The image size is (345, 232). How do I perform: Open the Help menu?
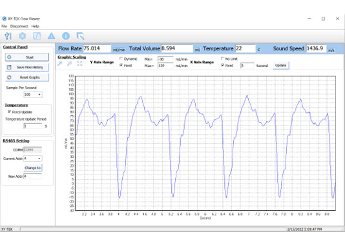click(x=35, y=26)
